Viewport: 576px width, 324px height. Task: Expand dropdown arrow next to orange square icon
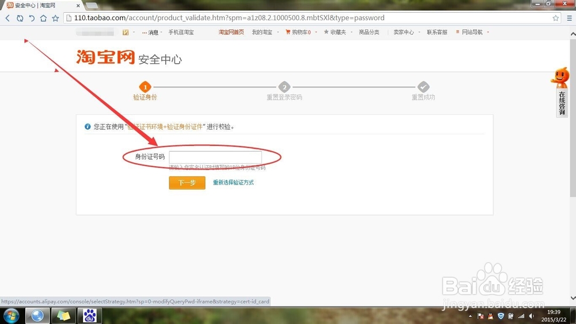pyautogui.click(x=134, y=32)
